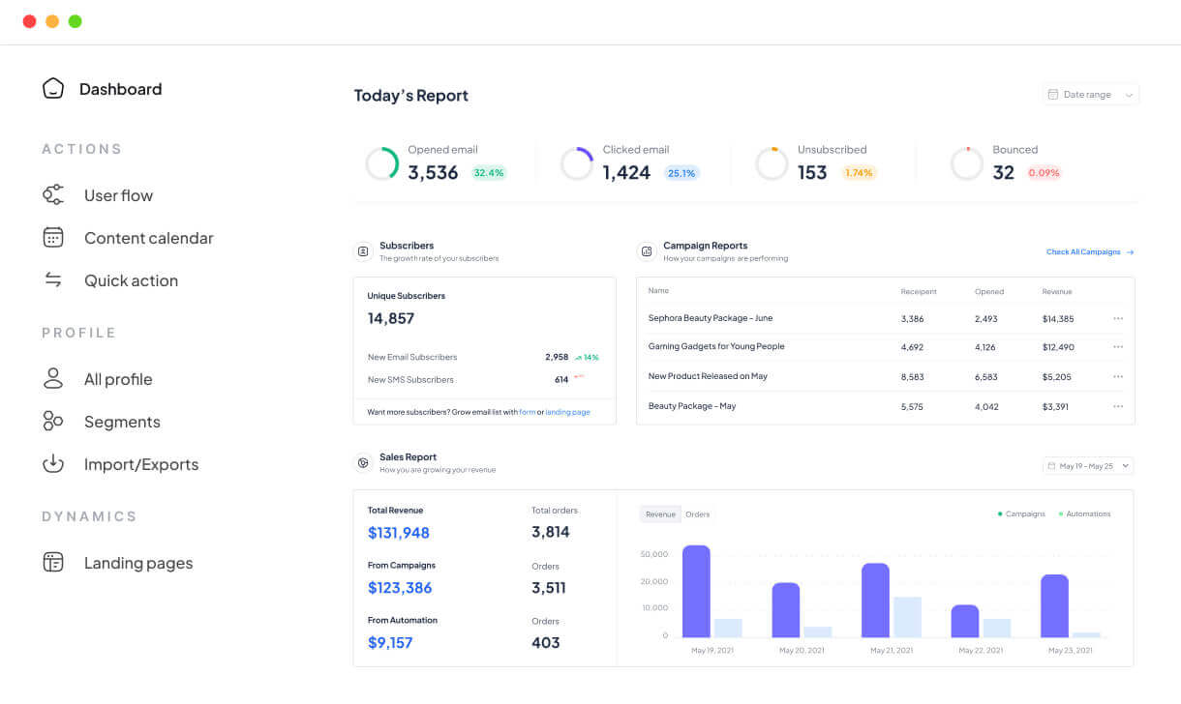Expand the May 19 - May 25 date selector
This screenshot has height=704, width=1181.
(1088, 466)
